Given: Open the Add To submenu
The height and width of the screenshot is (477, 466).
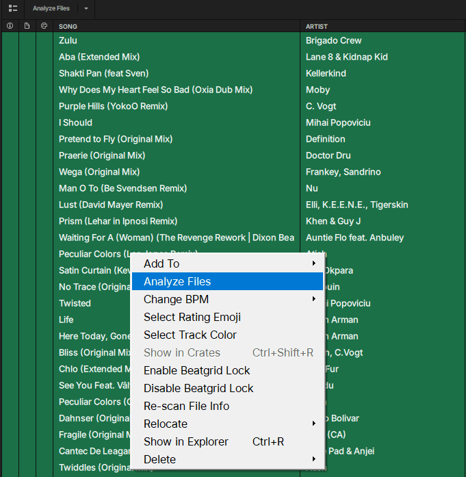Looking at the screenshot, I should click(227, 263).
